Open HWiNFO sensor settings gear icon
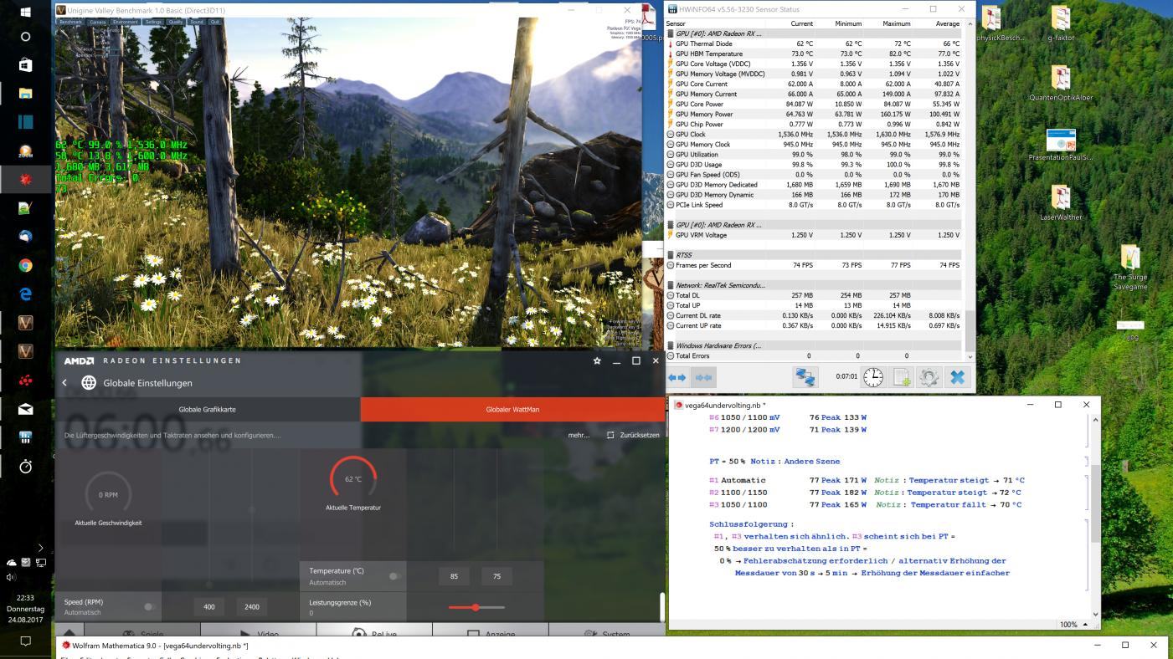The width and height of the screenshot is (1173, 659). [x=929, y=377]
